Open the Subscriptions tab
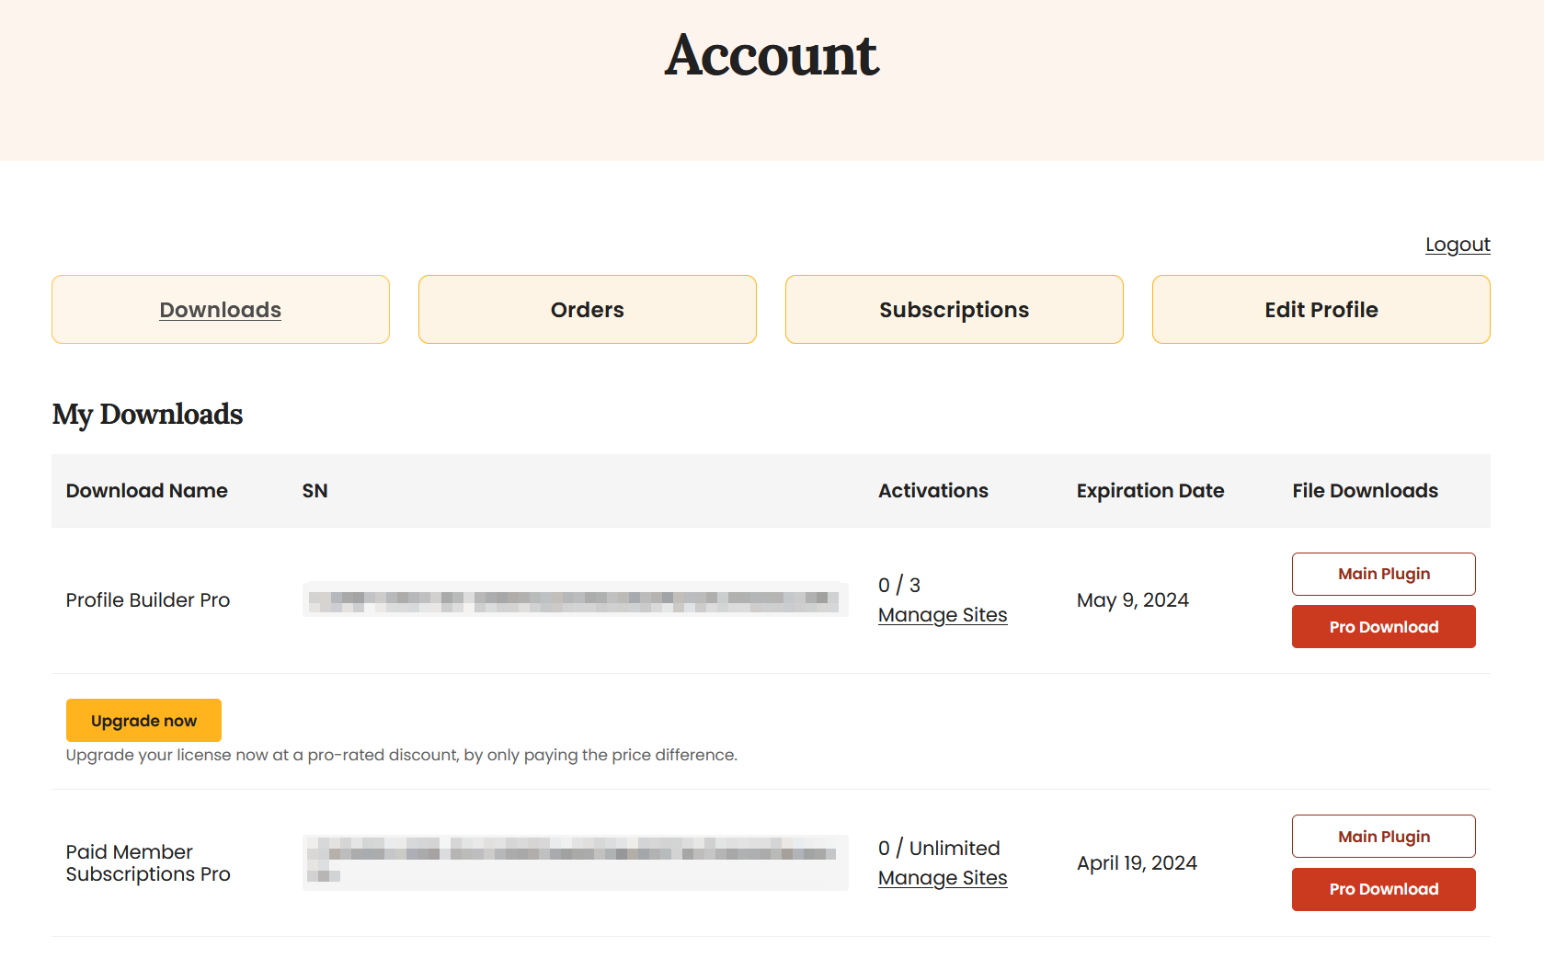 pyautogui.click(x=955, y=310)
